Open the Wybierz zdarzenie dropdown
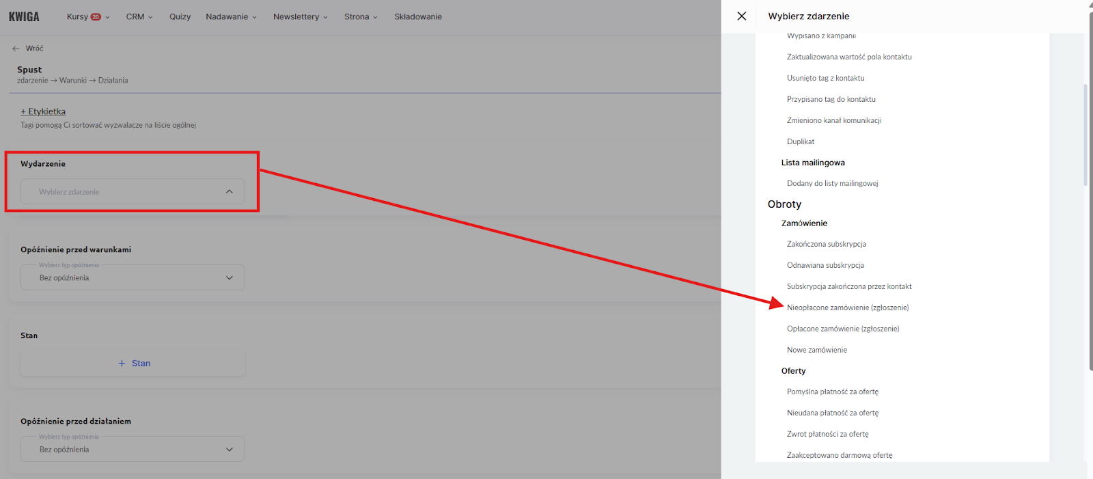The width and height of the screenshot is (1093, 479). [133, 192]
